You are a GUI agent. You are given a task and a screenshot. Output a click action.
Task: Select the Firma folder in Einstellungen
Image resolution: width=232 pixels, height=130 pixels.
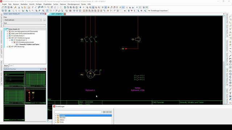click(62, 122)
